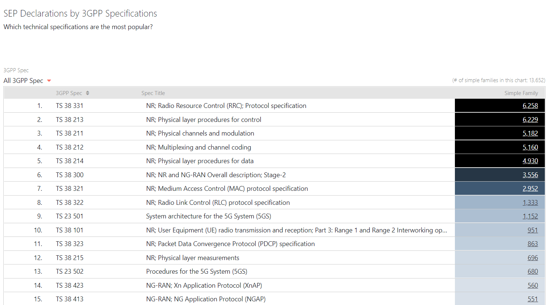The image size is (550, 305).
Task: Click the Radio Link Control (RLC) title
Action: (218, 203)
